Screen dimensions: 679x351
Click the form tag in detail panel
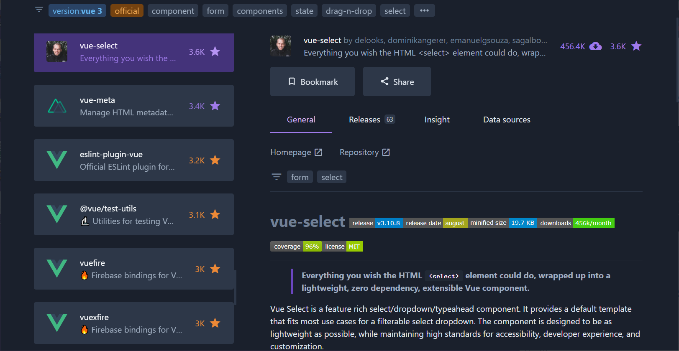(x=300, y=177)
